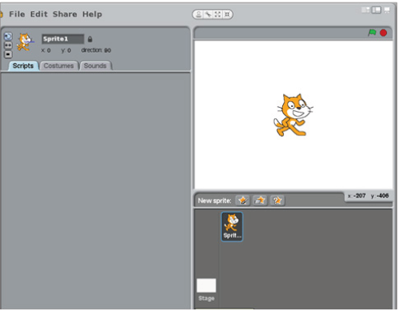Viewport: 399px width, 311px height.
Task: Choose new sprite from file icon
Action: (260, 201)
